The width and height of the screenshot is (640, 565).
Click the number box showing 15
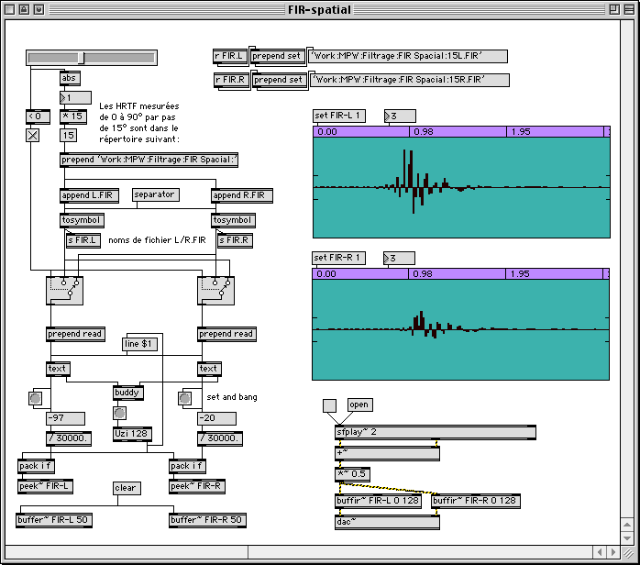[x=68, y=136]
